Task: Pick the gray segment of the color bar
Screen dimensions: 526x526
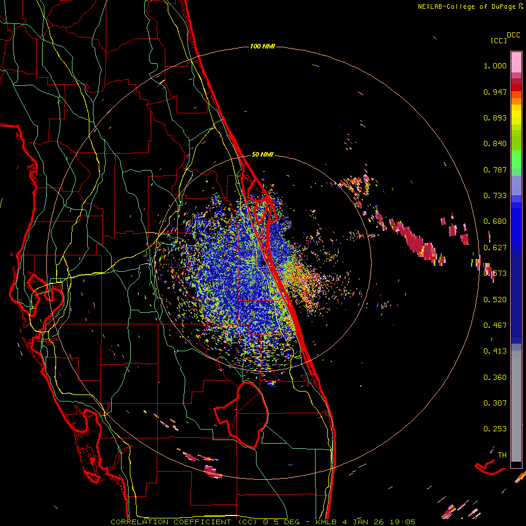Action: pyautogui.click(x=516, y=406)
